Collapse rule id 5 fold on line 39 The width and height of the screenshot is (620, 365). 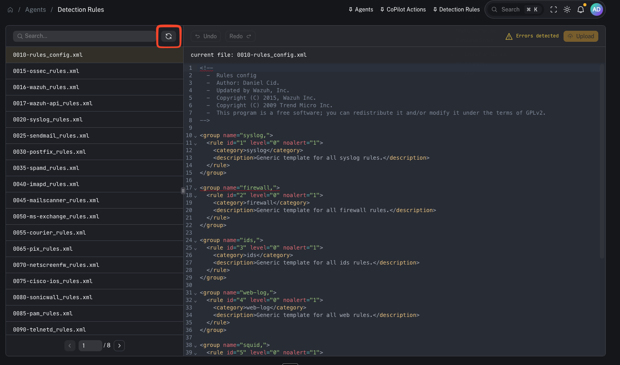[195, 353]
